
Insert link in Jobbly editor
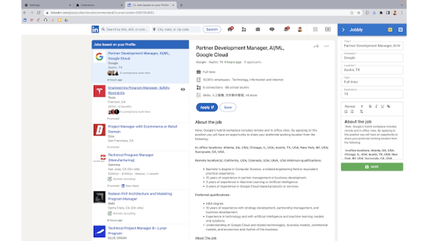click(389, 107)
